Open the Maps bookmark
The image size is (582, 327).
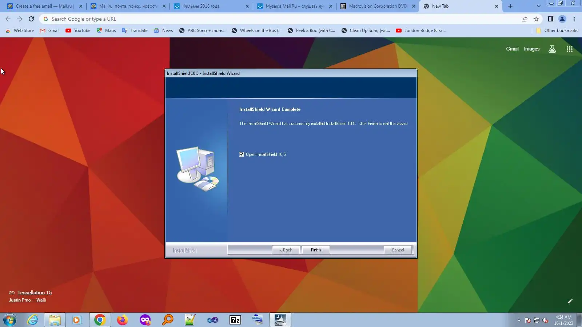[106, 31]
